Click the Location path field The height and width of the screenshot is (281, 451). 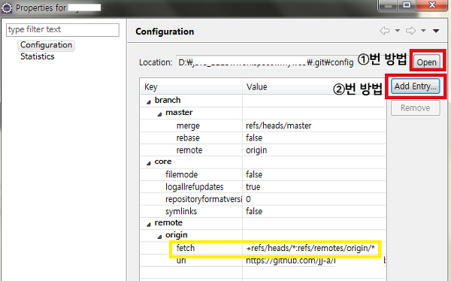(x=266, y=62)
